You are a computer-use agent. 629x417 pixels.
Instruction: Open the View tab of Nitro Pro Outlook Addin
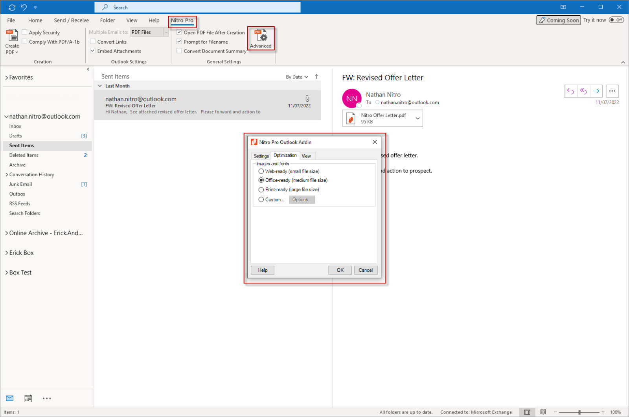coord(307,155)
